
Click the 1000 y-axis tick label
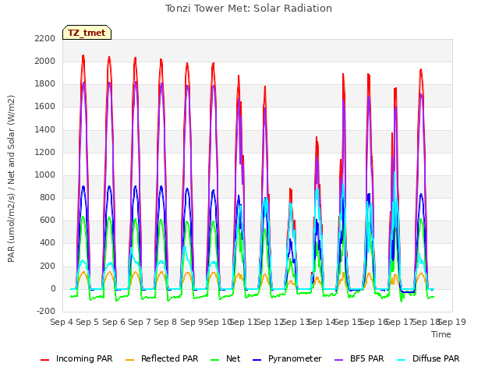(x=45, y=175)
